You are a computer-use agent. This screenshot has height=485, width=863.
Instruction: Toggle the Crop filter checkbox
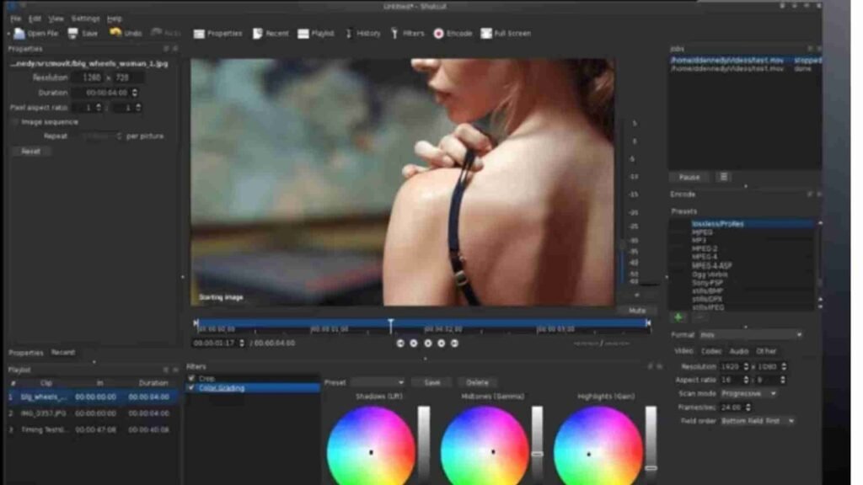tap(192, 379)
